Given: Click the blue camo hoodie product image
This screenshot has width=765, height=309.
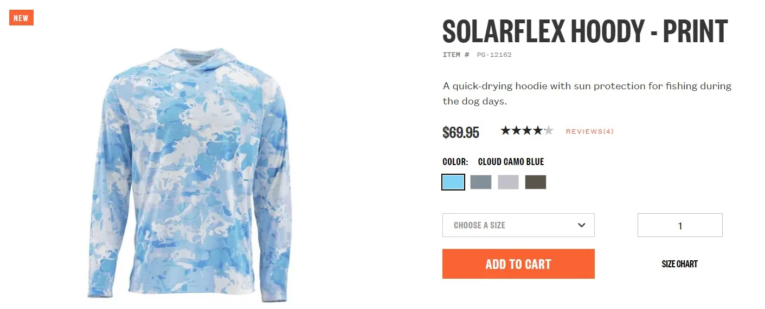Looking at the screenshot, I should (x=190, y=174).
